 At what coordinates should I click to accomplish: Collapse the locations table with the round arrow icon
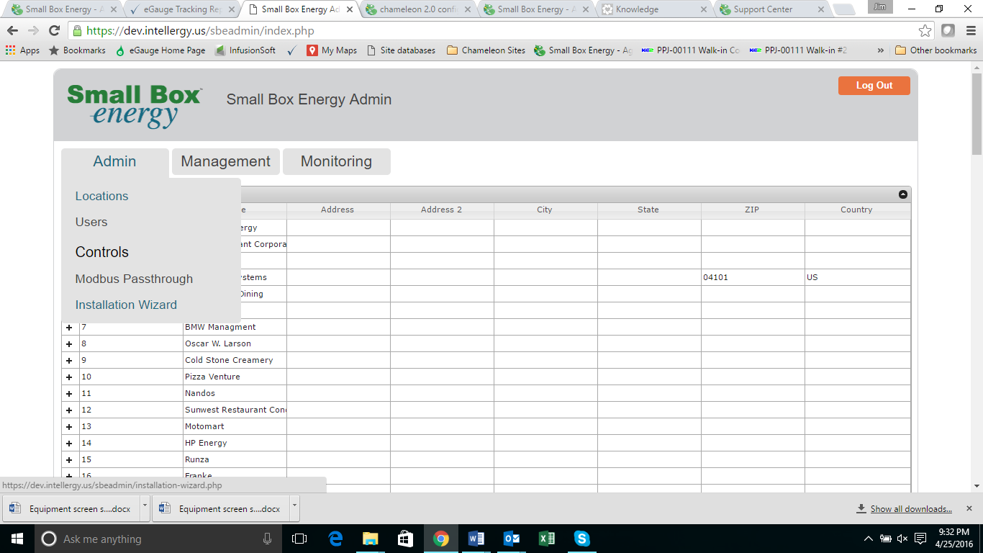(x=903, y=194)
